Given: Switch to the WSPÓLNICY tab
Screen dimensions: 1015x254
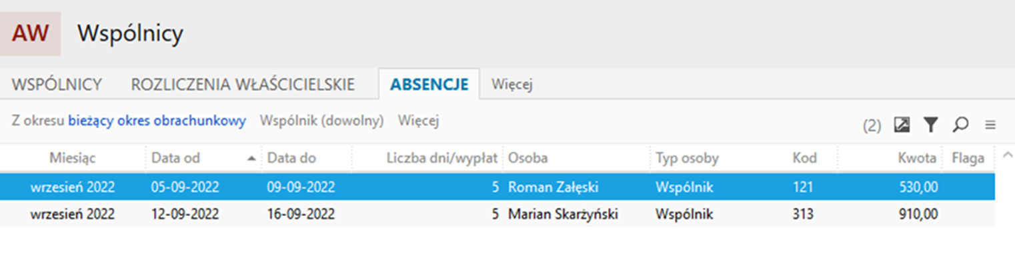Looking at the screenshot, I should click(x=57, y=85).
